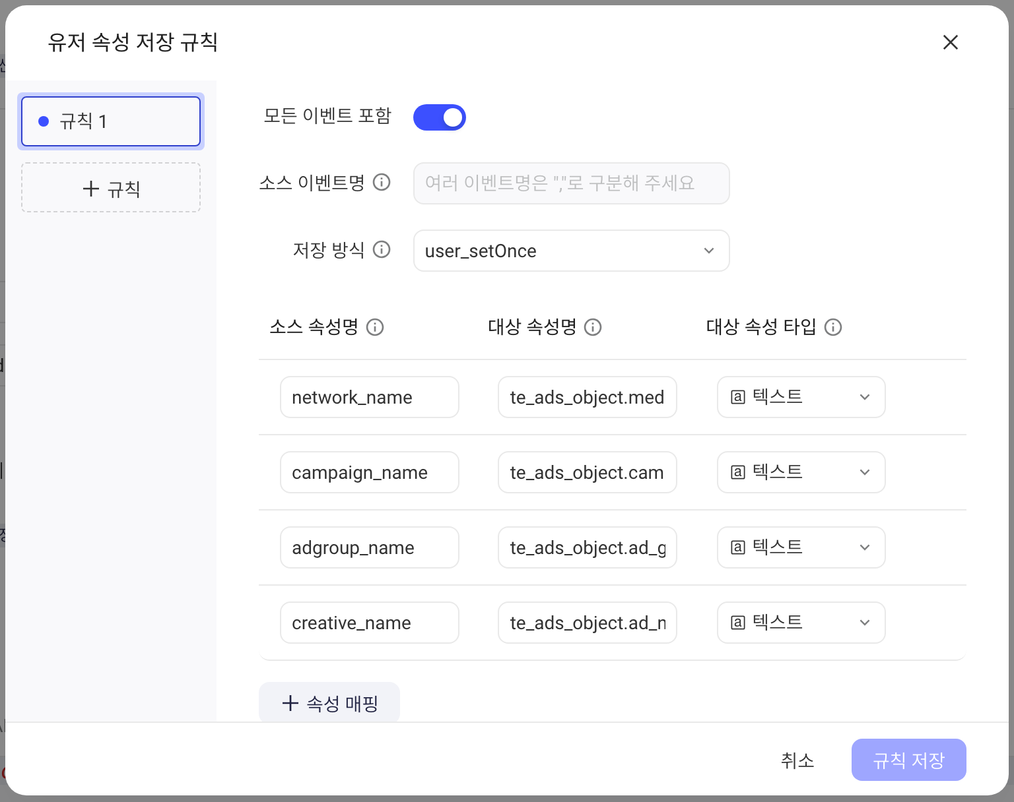
Task: Edit the network_name source field
Action: 370,397
